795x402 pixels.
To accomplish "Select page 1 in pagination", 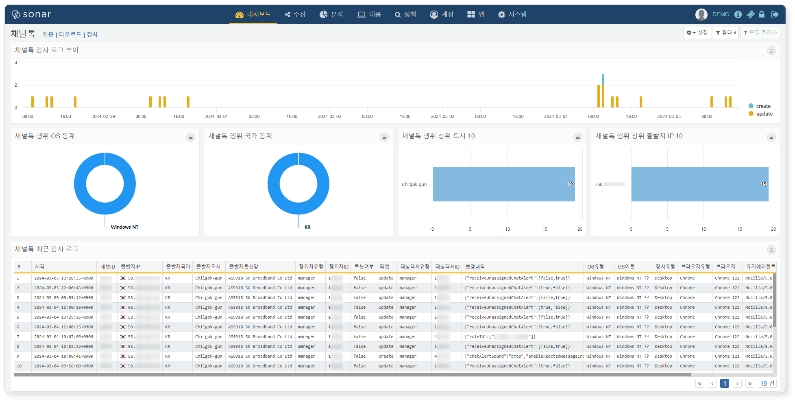I will click(725, 384).
